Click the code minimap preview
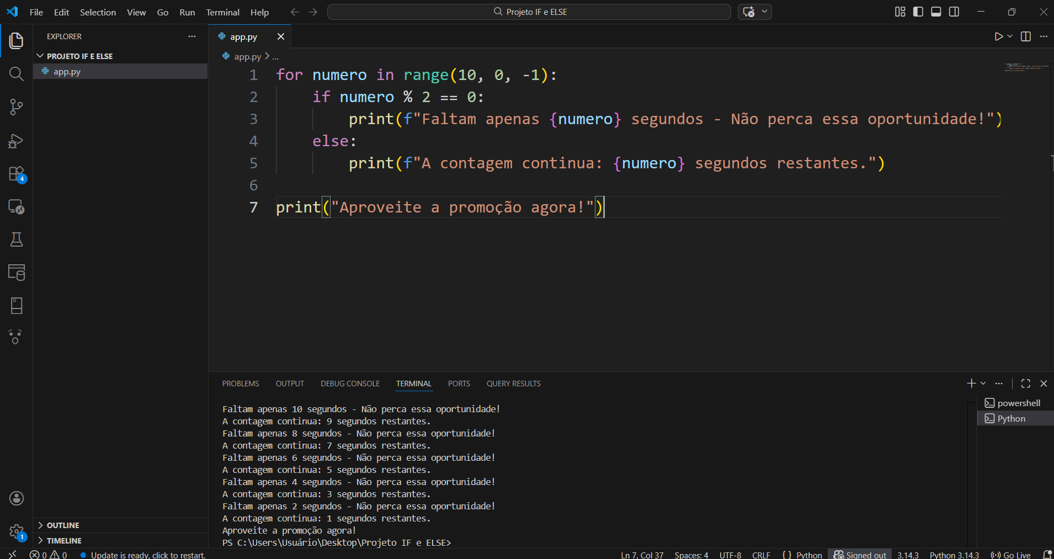This screenshot has height=559, width=1054. pyautogui.click(x=1025, y=68)
